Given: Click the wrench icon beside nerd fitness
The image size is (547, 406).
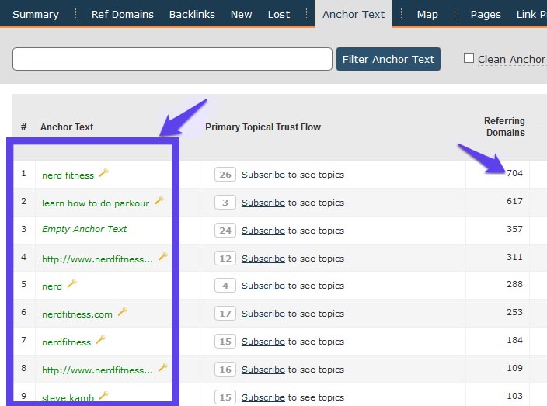Looking at the screenshot, I should pyautogui.click(x=103, y=173).
